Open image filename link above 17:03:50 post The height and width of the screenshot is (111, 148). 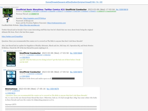click(x=5, y=51)
